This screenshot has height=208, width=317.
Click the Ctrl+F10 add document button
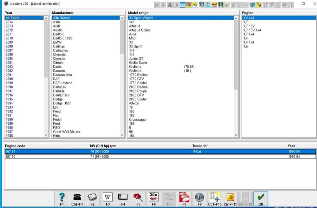click(215, 198)
